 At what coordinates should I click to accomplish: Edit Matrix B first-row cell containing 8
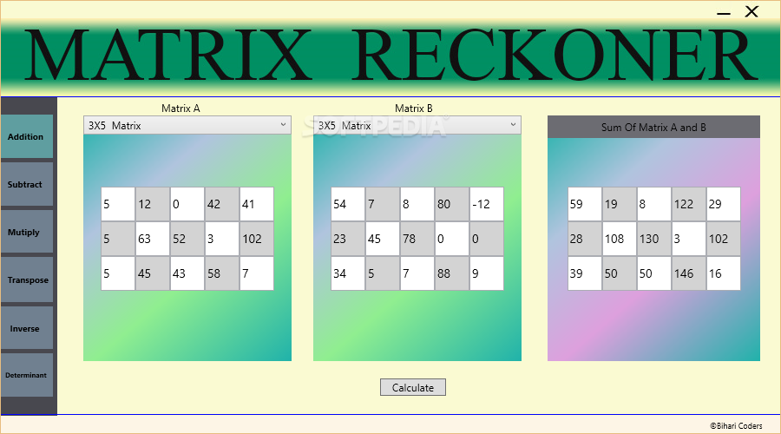(x=417, y=204)
